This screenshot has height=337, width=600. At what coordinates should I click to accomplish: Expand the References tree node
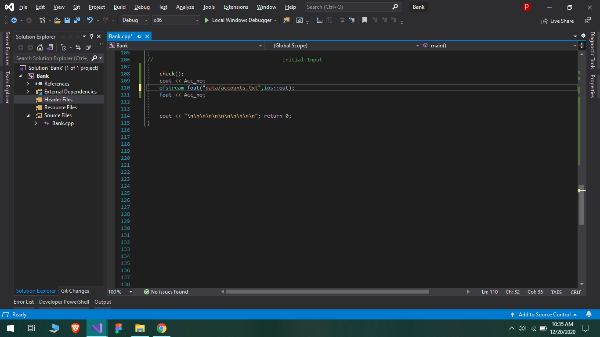28,84
